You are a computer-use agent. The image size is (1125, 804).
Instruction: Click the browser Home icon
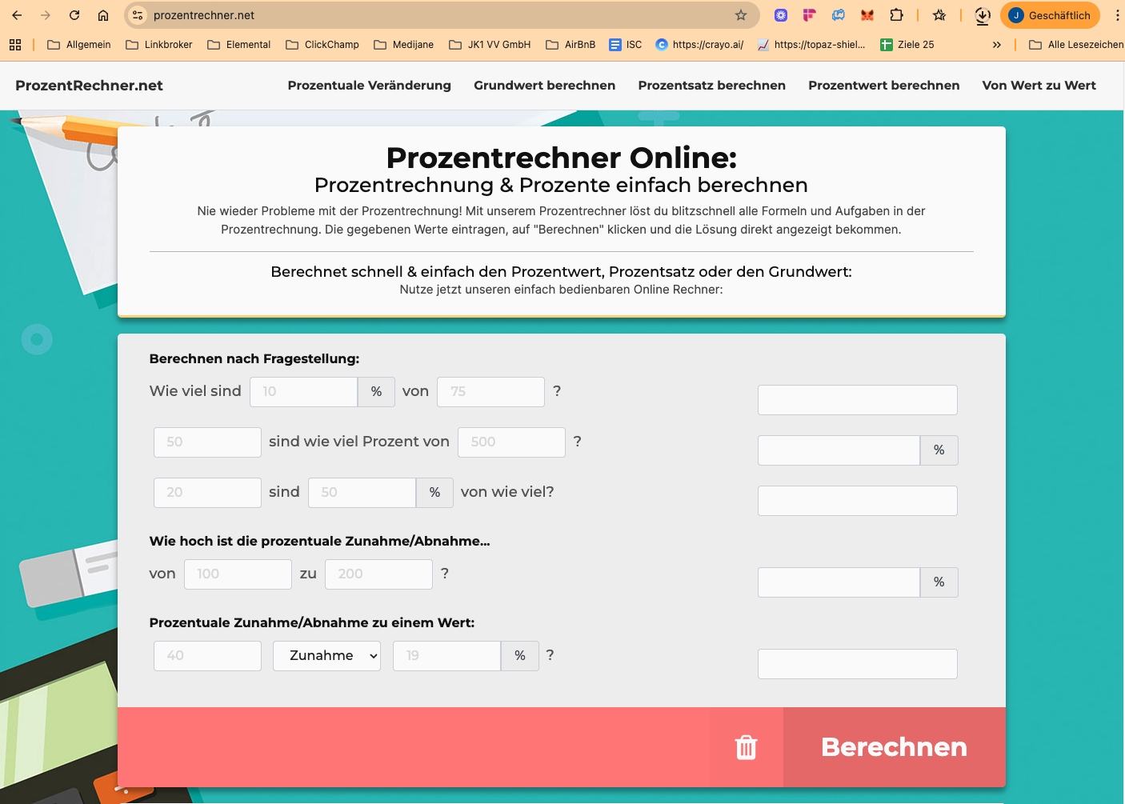[x=102, y=15]
